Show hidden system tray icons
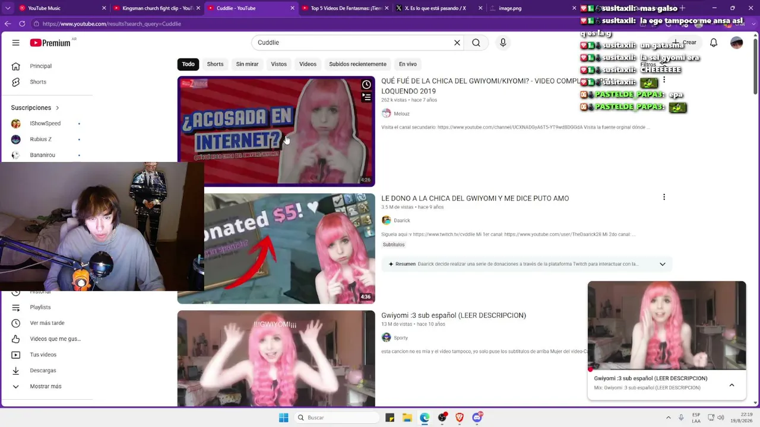This screenshot has width=760, height=427. click(669, 418)
